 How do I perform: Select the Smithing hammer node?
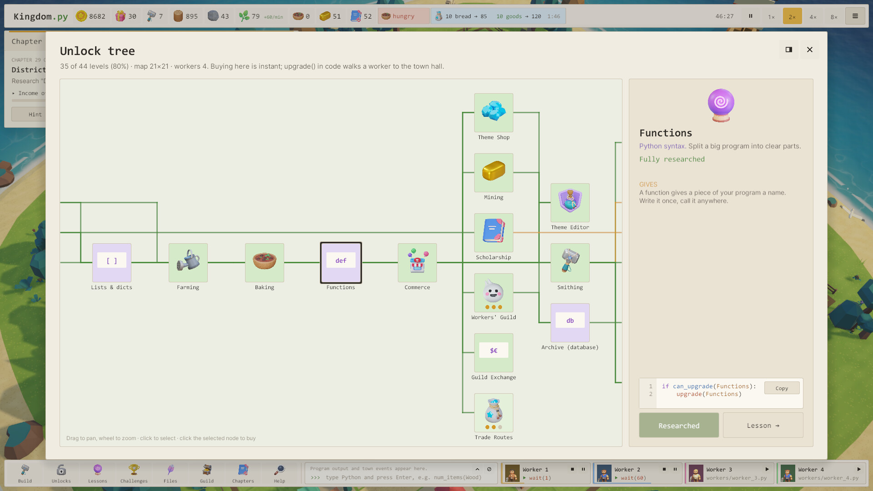pyautogui.click(x=570, y=263)
